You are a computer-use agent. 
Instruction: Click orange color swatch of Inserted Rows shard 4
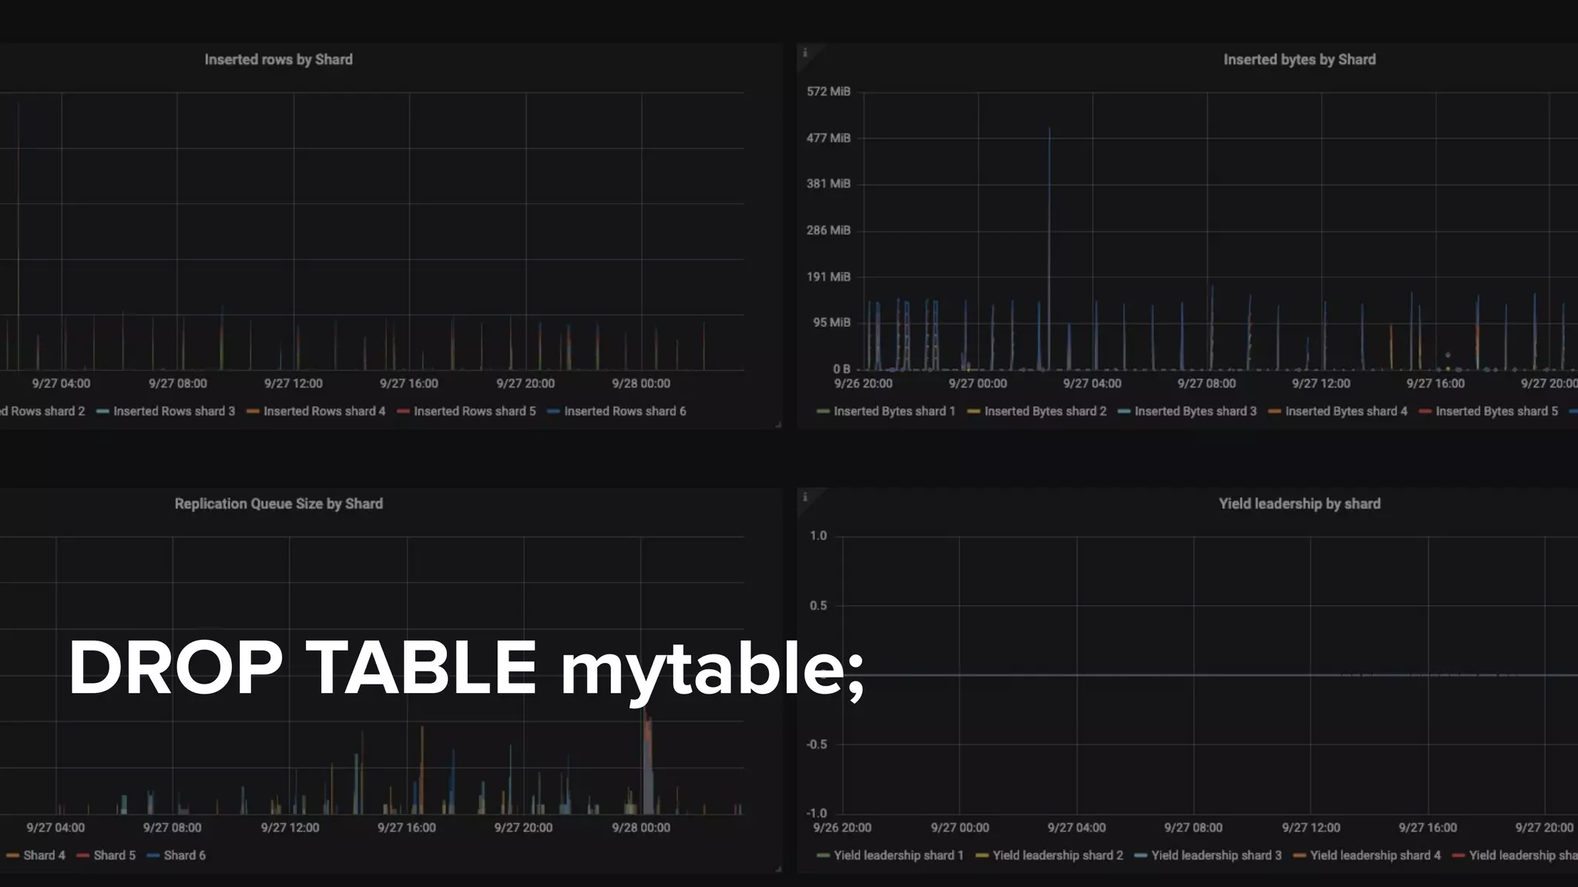(253, 412)
